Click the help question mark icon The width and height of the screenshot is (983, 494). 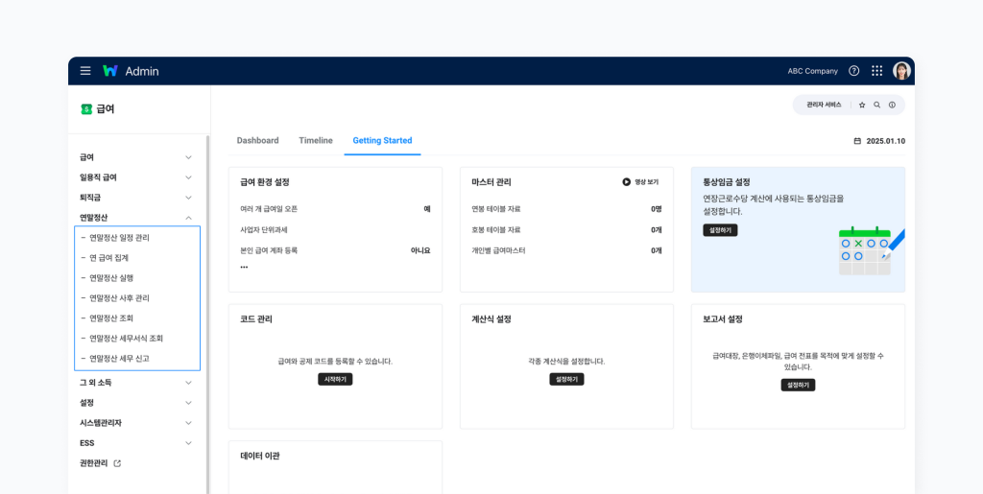click(x=854, y=71)
